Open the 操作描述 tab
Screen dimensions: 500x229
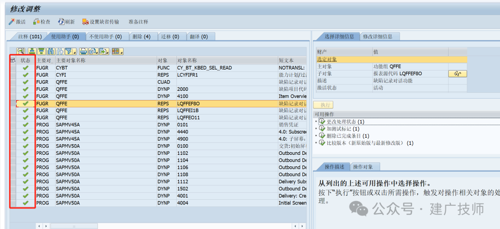click(335, 167)
